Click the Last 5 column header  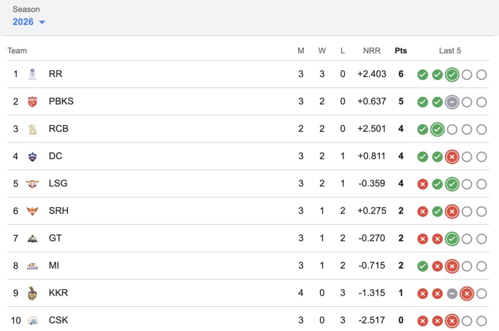coord(450,51)
